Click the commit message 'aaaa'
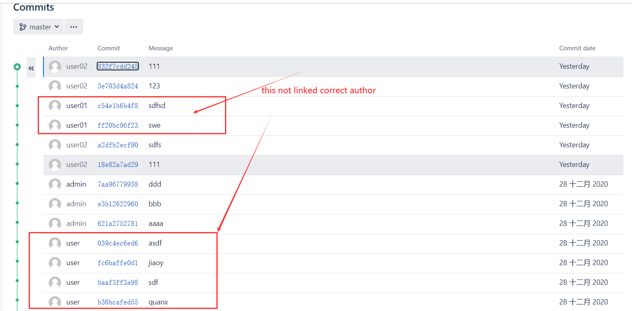 (x=156, y=223)
